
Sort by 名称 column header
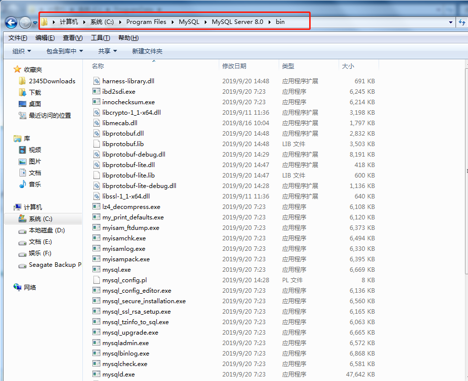click(98, 66)
